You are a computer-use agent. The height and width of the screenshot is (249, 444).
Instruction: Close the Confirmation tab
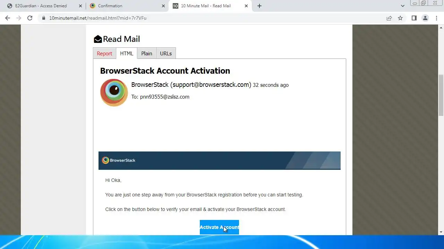tap(163, 6)
